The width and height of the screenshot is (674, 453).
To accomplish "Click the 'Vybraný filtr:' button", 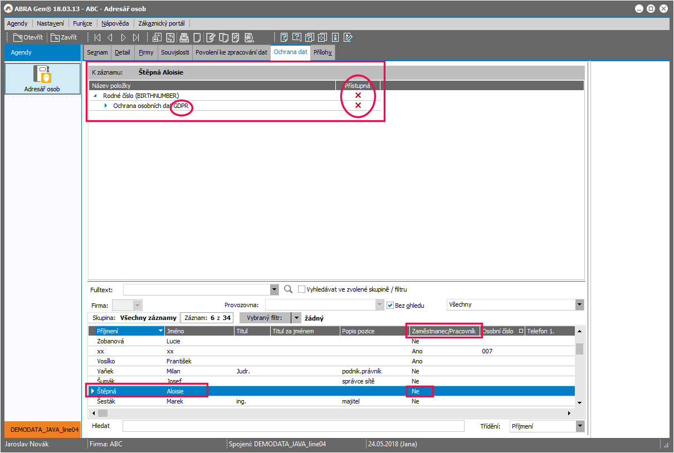I will click(x=265, y=318).
